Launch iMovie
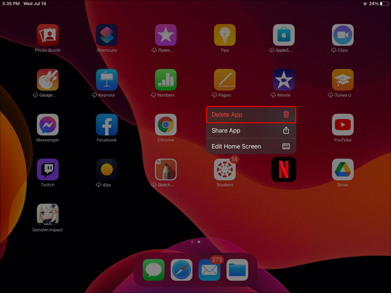The width and height of the screenshot is (391, 293). (283, 80)
